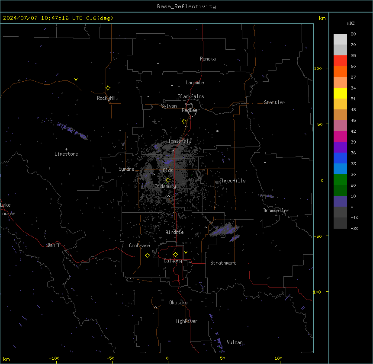
Task: Click the Olds label
Action: click(x=168, y=170)
